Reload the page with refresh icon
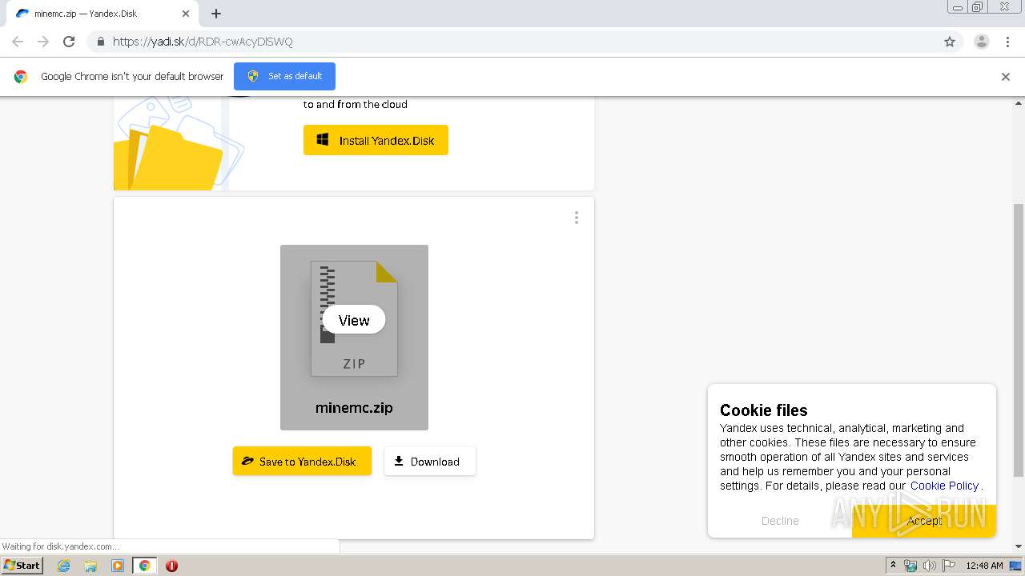1025x576 pixels. pos(69,42)
